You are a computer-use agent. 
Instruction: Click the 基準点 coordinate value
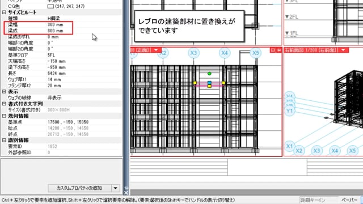click(x=68, y=122)
